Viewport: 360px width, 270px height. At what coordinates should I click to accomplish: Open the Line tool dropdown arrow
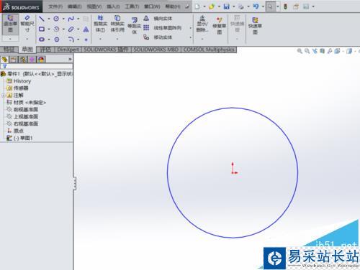click(49, 19)
